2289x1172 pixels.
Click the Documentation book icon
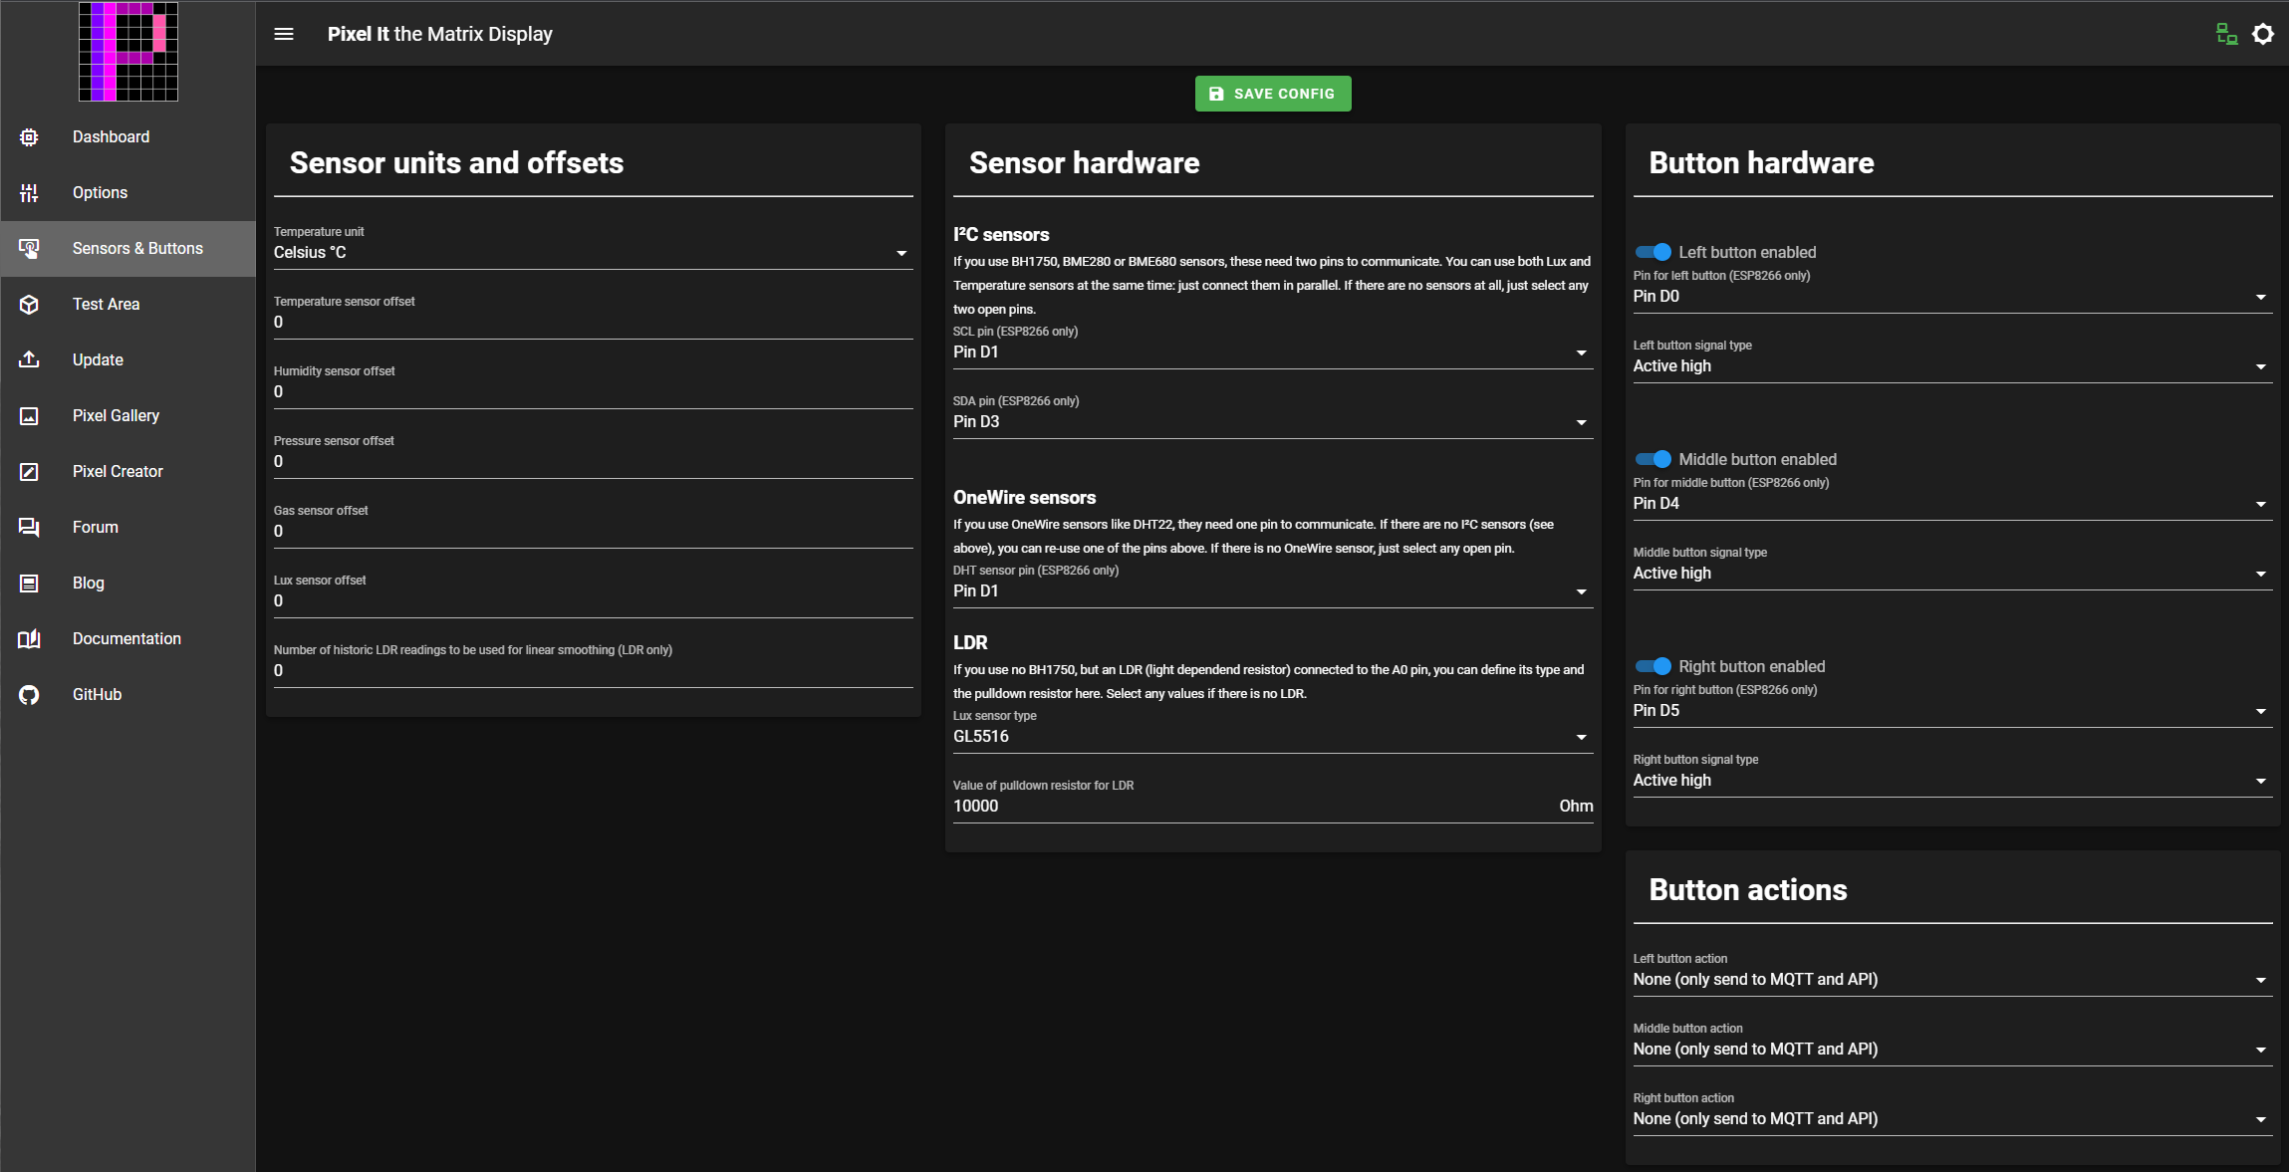click(29, 639)
